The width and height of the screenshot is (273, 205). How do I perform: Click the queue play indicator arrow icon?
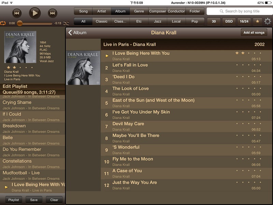6,187
